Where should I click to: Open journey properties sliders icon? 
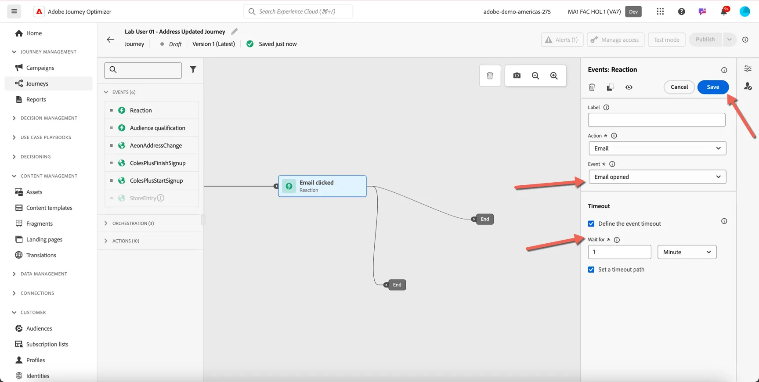pyautogui.click(x=748, y=68)
